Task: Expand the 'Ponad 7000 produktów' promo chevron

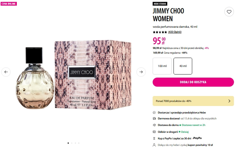Action: click(229, 101)
